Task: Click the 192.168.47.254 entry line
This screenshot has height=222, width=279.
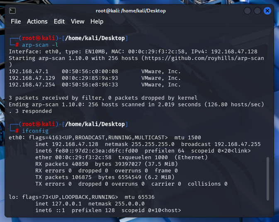Action: (95, 84)
